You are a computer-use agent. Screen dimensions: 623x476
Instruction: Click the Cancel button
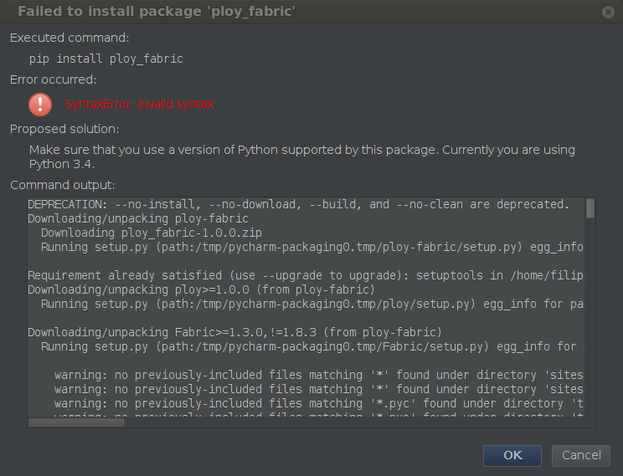[x=581, y=455]
